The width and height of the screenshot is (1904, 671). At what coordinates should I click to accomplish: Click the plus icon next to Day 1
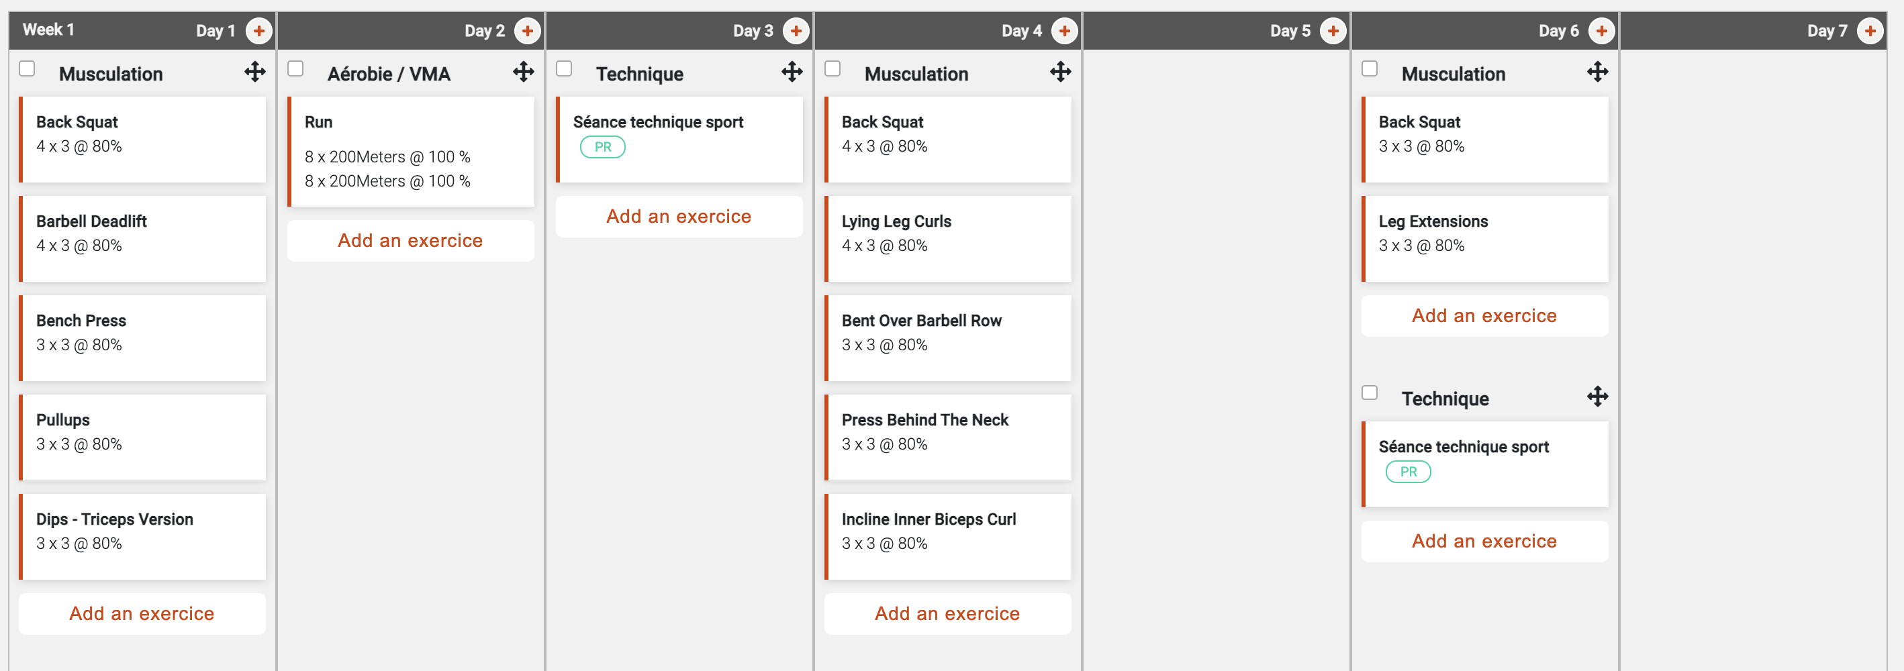point(258,31)
